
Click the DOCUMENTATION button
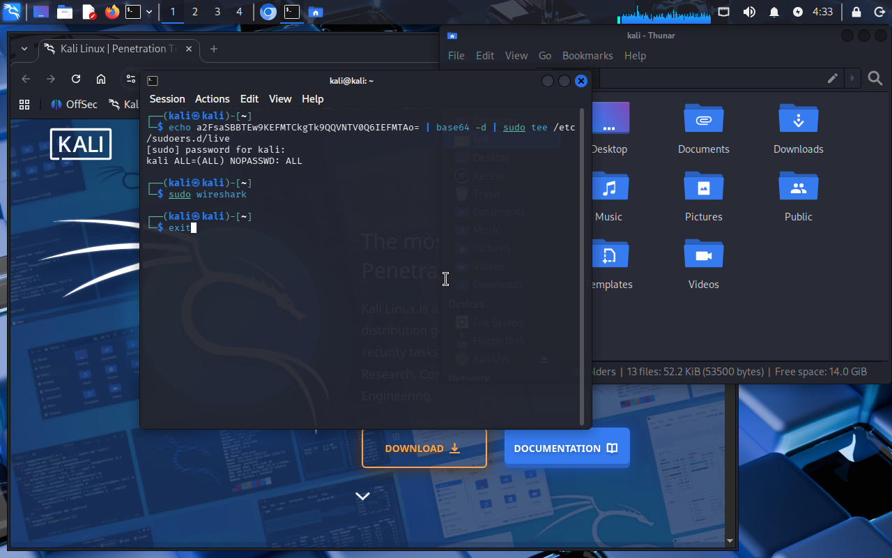[567, 448]
